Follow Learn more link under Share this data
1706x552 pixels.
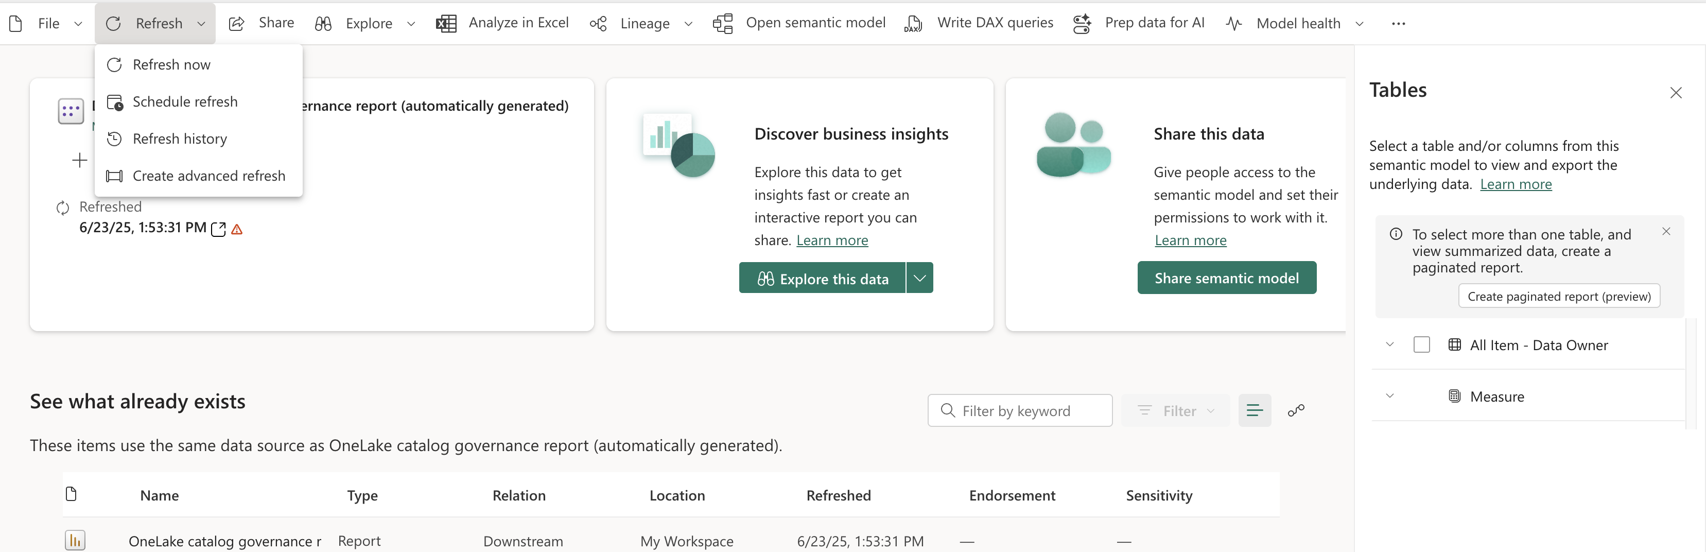coord(1190,240)
